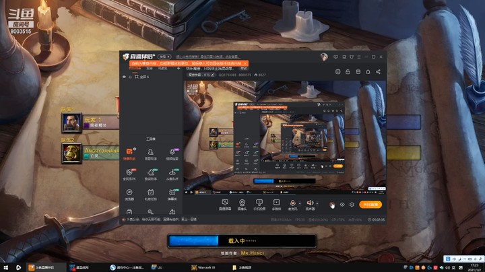Viewport: 485px width, 272px height.
Task: Toggle the lock on the 全屏 6 source
Action: point(130,77)
